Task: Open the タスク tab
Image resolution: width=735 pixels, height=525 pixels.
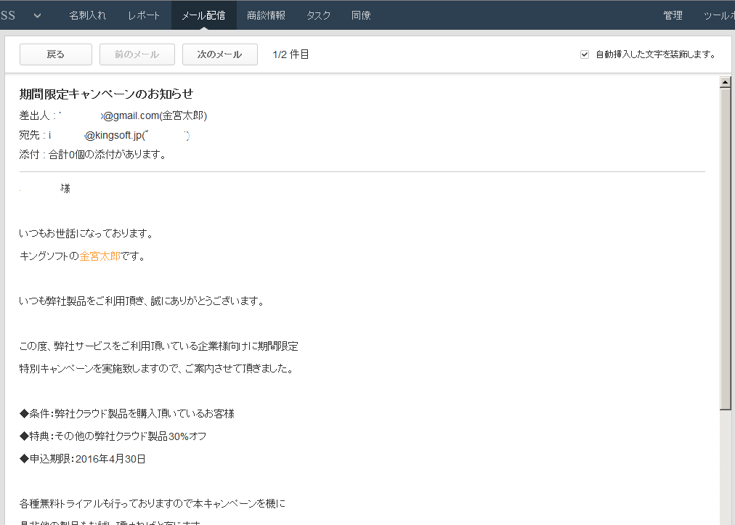Action: coord(318,15)
